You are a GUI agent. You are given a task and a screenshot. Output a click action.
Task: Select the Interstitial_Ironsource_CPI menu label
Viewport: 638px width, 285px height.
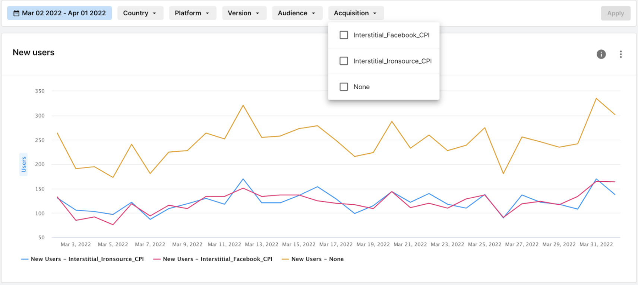point(392,61)
